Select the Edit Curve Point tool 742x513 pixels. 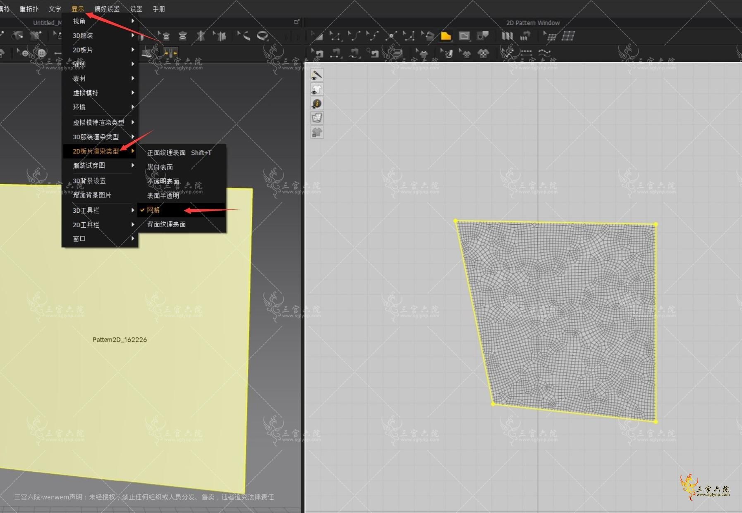(372, 36)
